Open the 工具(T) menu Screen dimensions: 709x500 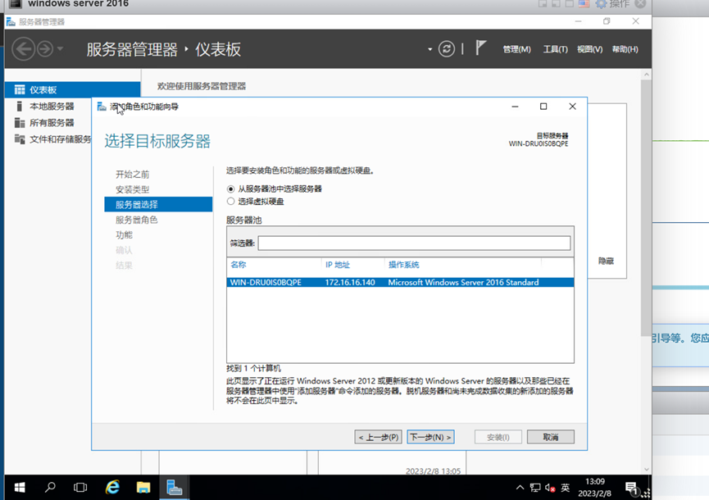pyautogui.click(x=555, y=49)
